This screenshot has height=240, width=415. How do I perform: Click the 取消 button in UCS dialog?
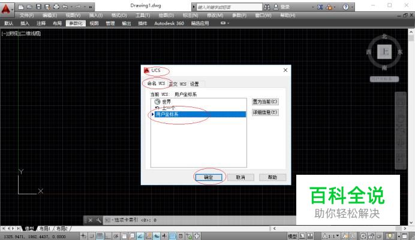[x=240, y=177]
